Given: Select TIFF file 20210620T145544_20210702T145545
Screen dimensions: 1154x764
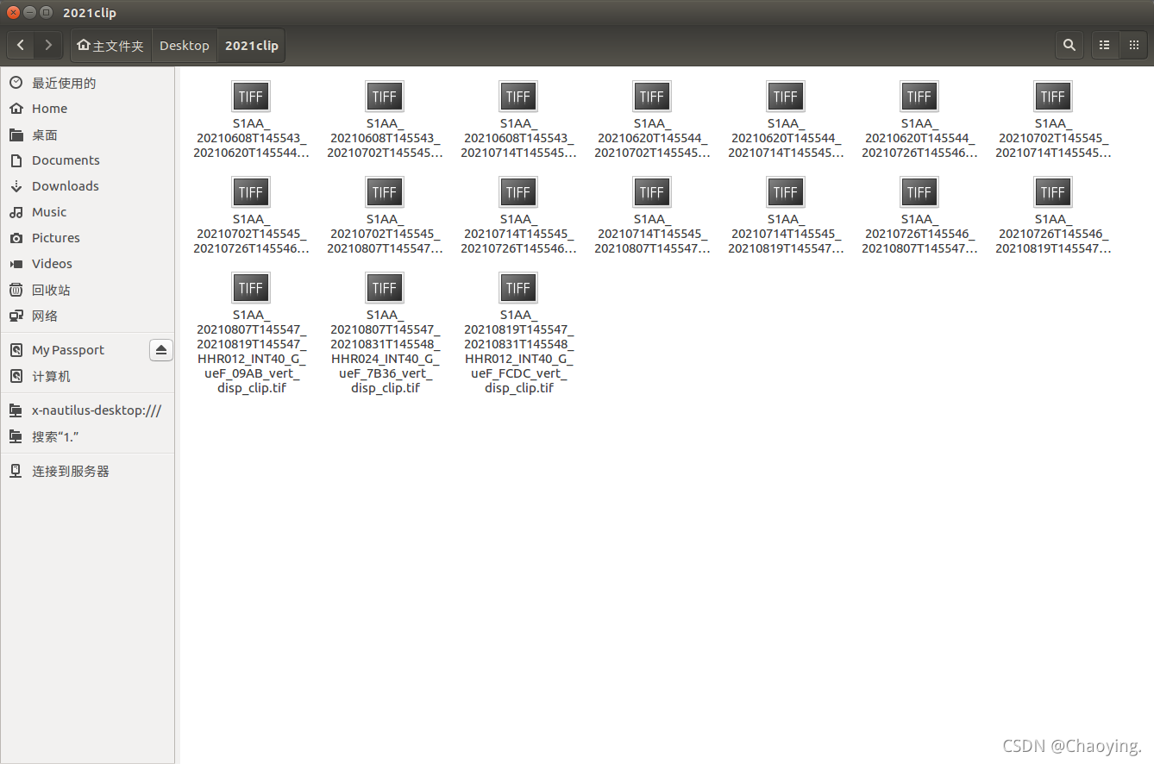Looking at the screenshot, I should click(x=652, y=120).
